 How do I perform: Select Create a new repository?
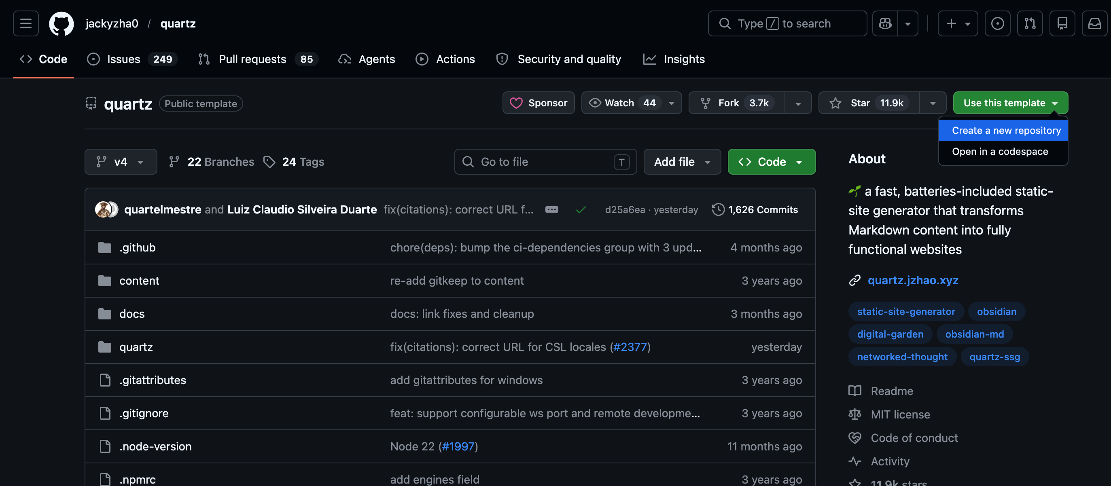(1006, 131)
